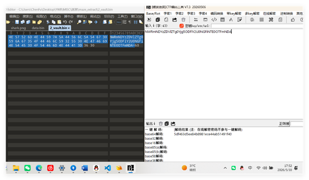
Task: Open the 编码转换 menu in CTF tool
Action: [217, 14]
